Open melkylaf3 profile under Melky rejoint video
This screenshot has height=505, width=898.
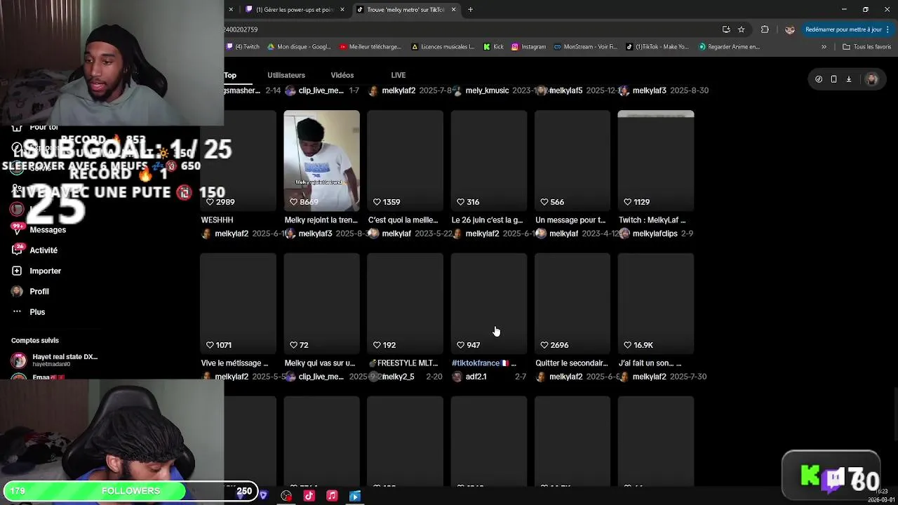[x=315, y=234]
